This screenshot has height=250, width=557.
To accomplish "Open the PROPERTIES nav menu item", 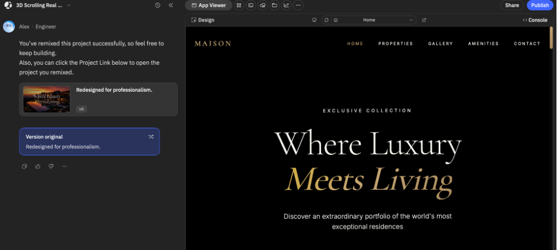I will coord(395,44).
